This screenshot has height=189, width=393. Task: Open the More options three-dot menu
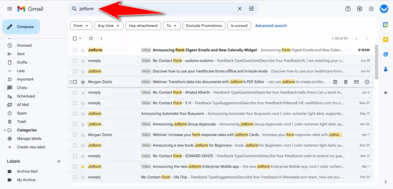tap(101, 38)
